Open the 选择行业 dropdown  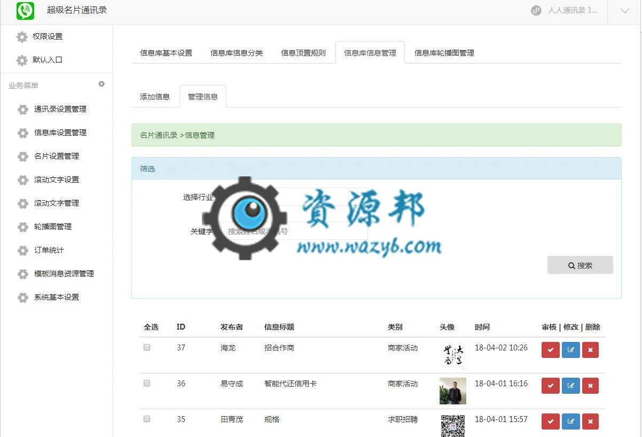point(294,197)
